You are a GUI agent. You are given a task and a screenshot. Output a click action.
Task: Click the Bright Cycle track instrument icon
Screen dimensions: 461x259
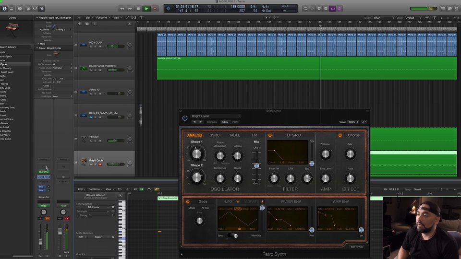point(84,162)
